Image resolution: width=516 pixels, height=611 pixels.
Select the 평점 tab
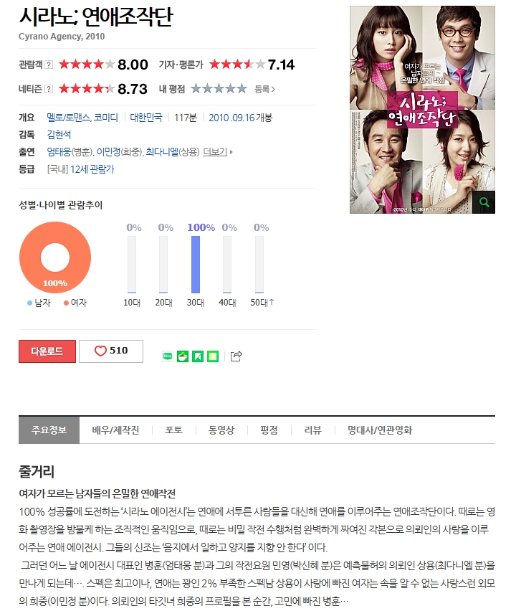[269, 430]
